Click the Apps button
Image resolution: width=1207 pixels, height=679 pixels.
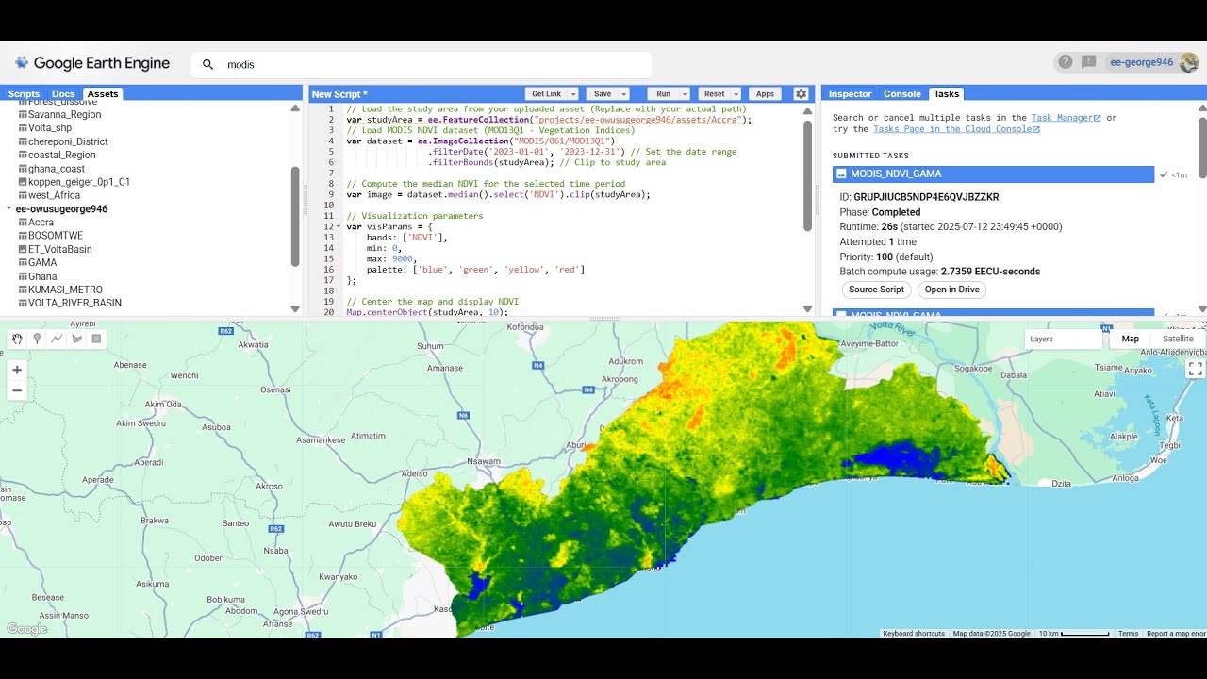point(765,94)
